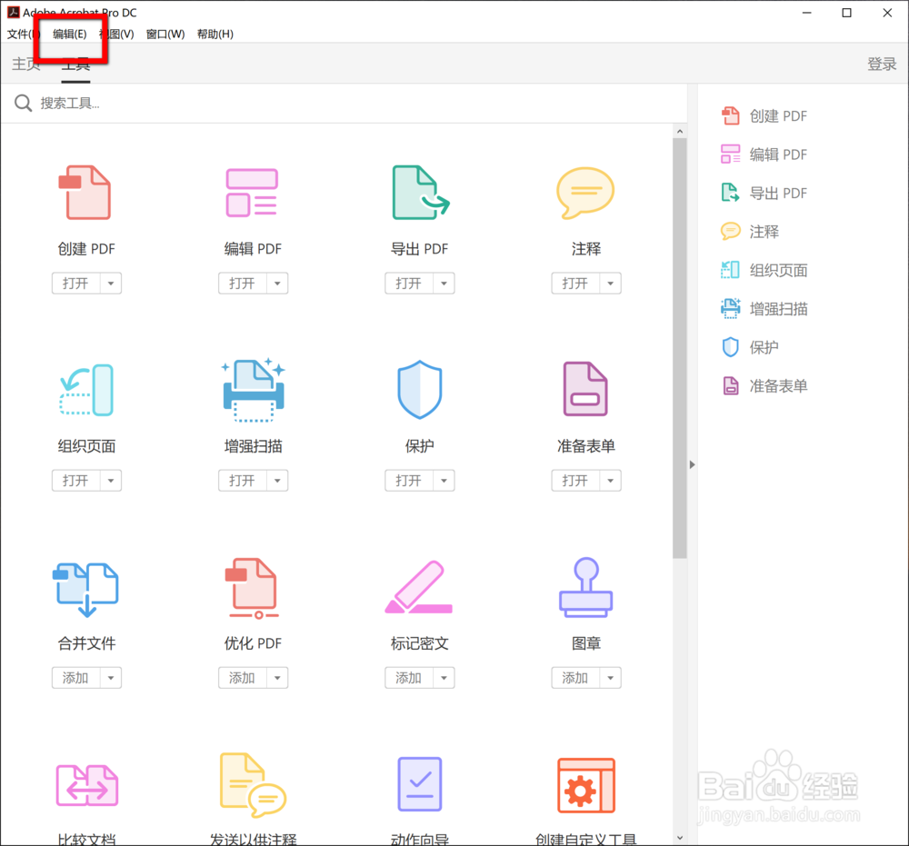Expand dropdown arrow under 创建 PDF
This screenshot has height=846, width=909.
(111, 284)
